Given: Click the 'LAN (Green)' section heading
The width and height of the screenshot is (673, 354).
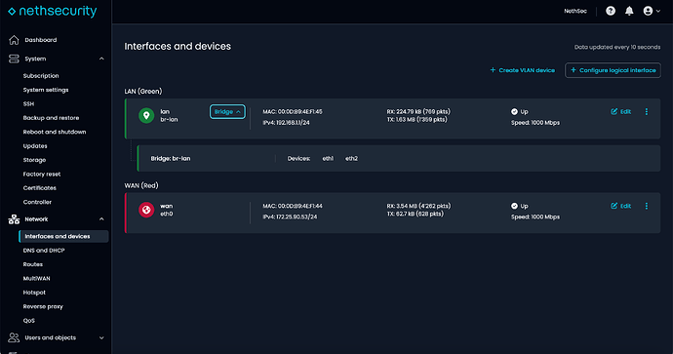Looking at the screenshot, I should tap(143, 92).
